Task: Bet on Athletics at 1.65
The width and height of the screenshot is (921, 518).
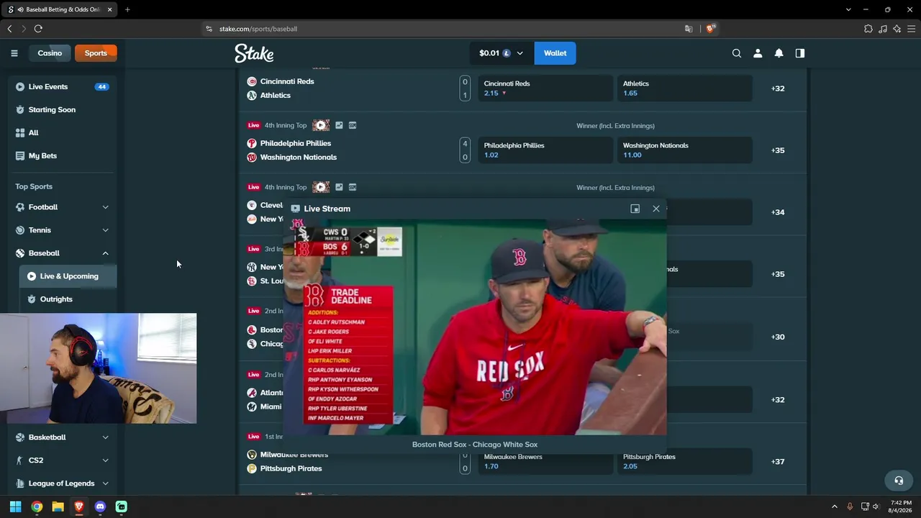Action: (685, 88)
